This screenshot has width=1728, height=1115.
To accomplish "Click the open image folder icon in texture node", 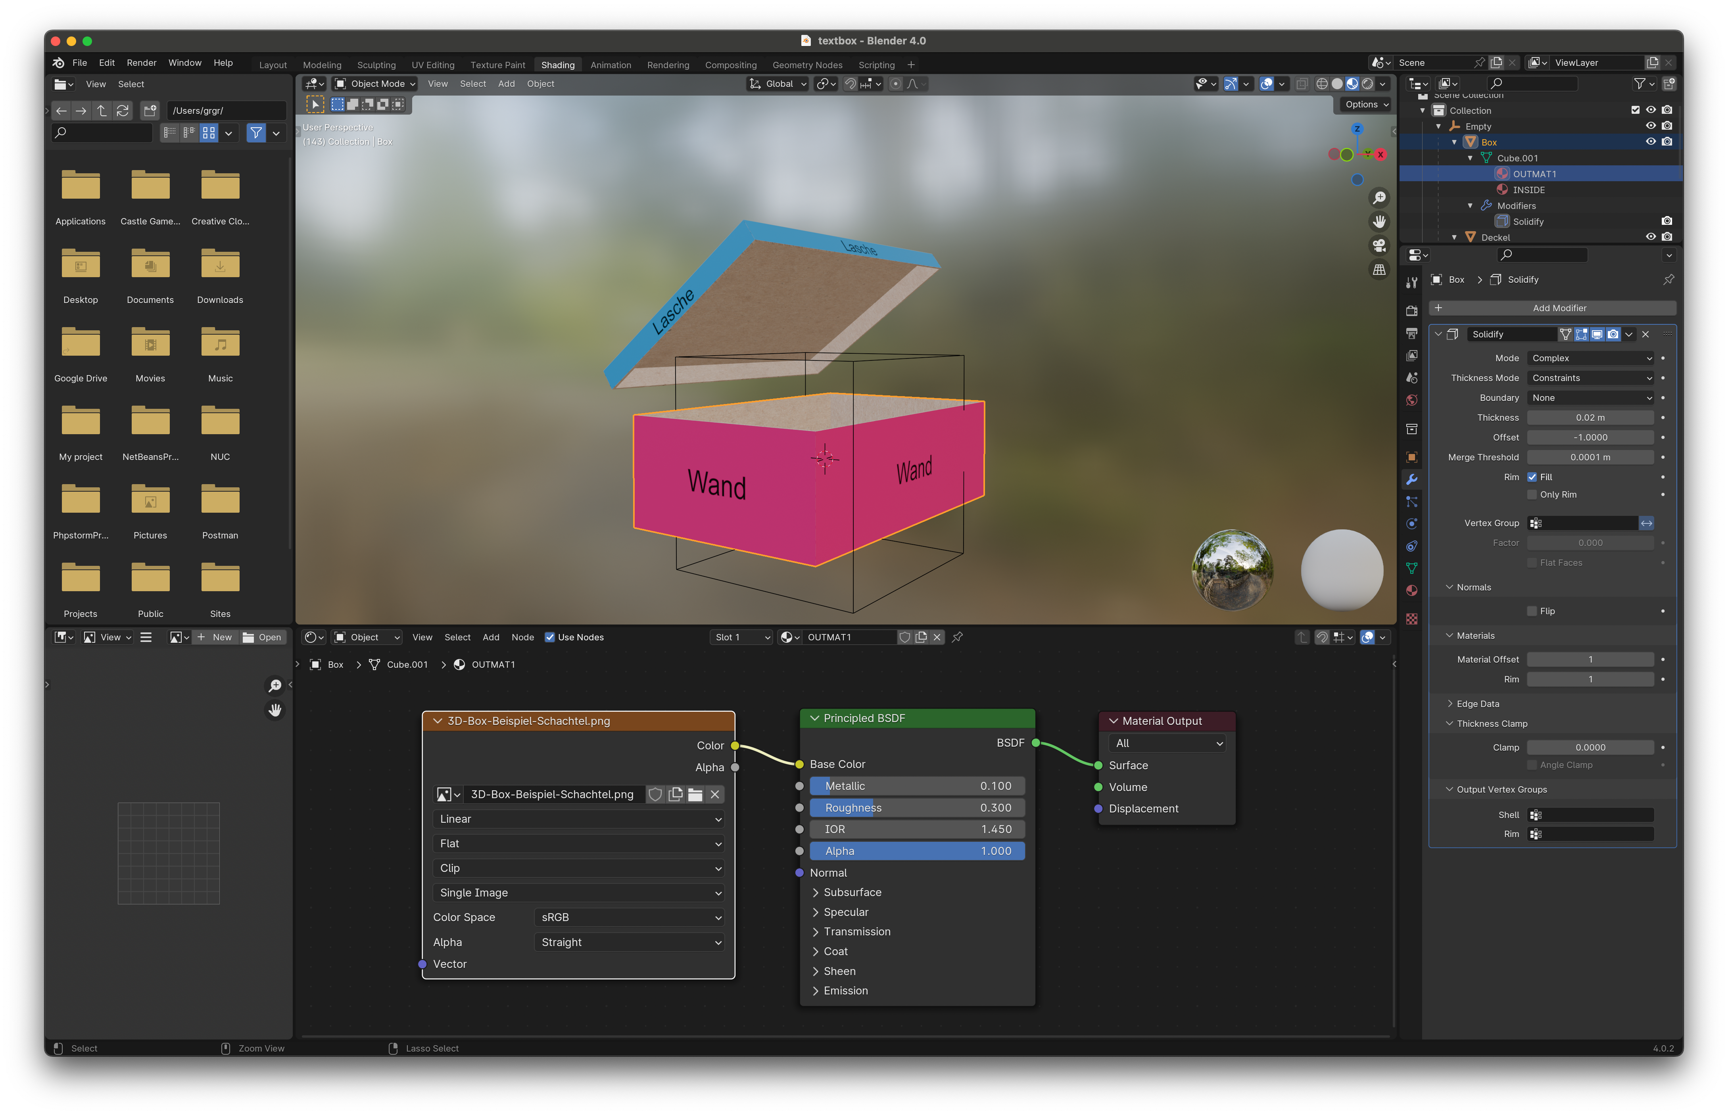I will (x=695, y=794).
